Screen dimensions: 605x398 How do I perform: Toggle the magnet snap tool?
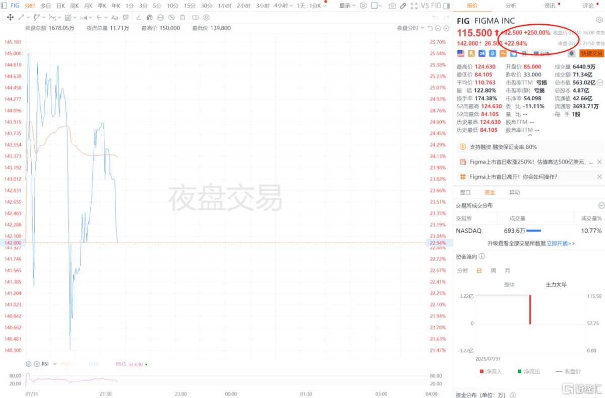point(149,18)
